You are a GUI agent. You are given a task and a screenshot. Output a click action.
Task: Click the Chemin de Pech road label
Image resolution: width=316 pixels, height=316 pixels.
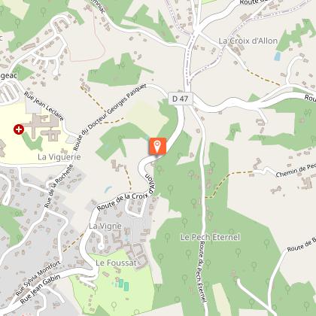[296, 171]
